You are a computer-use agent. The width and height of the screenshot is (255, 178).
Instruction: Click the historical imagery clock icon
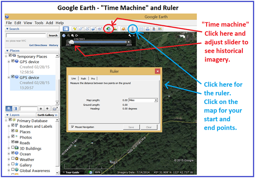coord(108,29)
